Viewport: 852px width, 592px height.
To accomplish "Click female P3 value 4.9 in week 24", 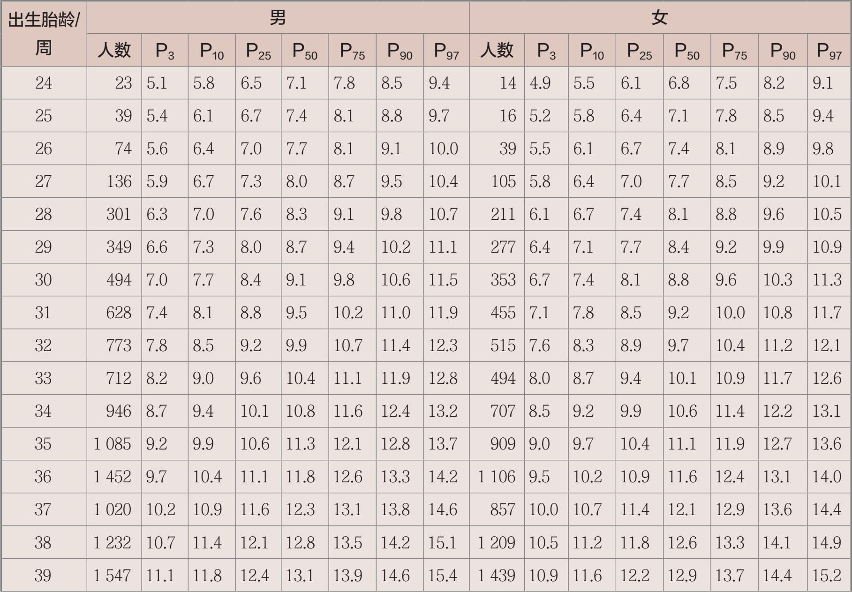I will click(541, 83).
